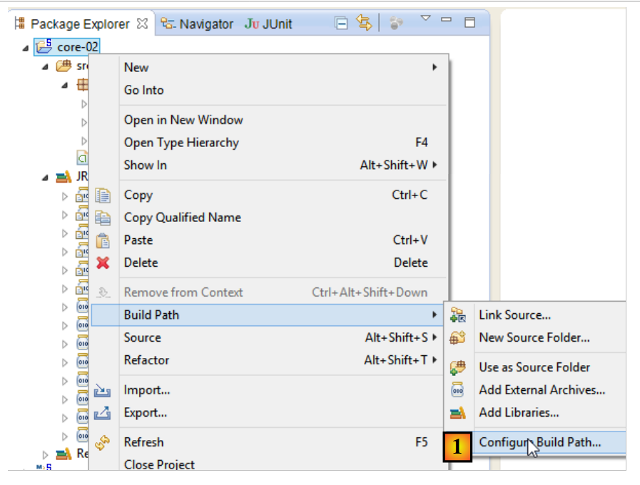Open the Package Explorer view menu triangle
The height and width of the screenshot is (485, 640).
(x=425, y=18)
